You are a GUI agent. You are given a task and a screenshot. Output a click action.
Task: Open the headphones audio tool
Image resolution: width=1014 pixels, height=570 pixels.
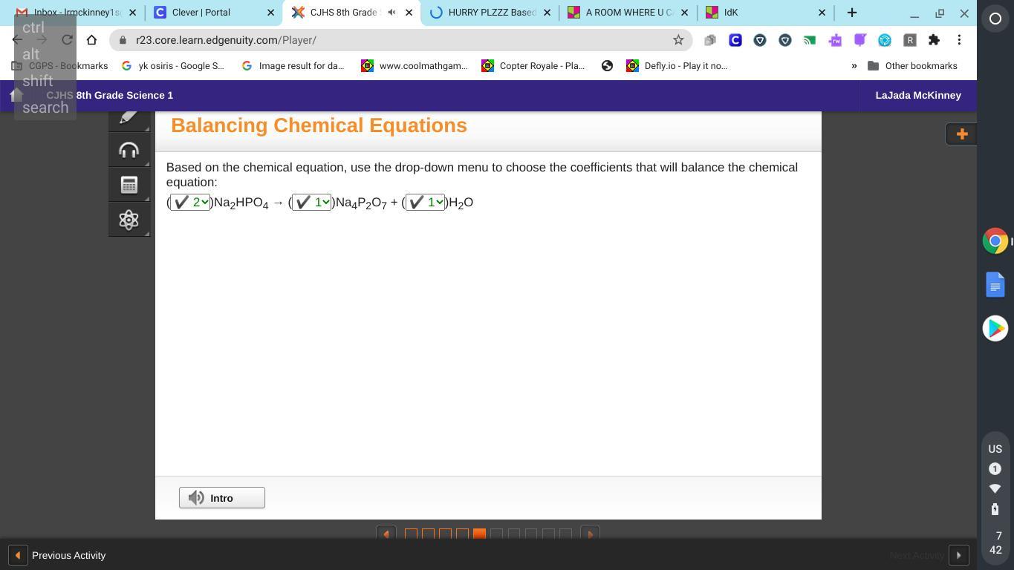tap(129, 150)
